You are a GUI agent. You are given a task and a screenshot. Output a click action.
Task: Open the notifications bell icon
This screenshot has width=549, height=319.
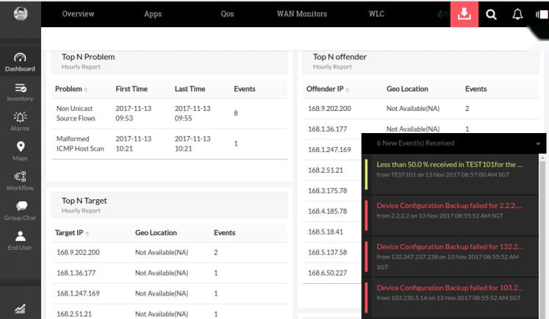point(517,14)
